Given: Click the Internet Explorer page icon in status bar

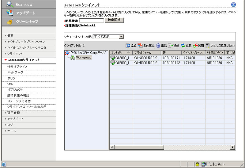Looking at the screenshot, I should (x=4, y=164).
